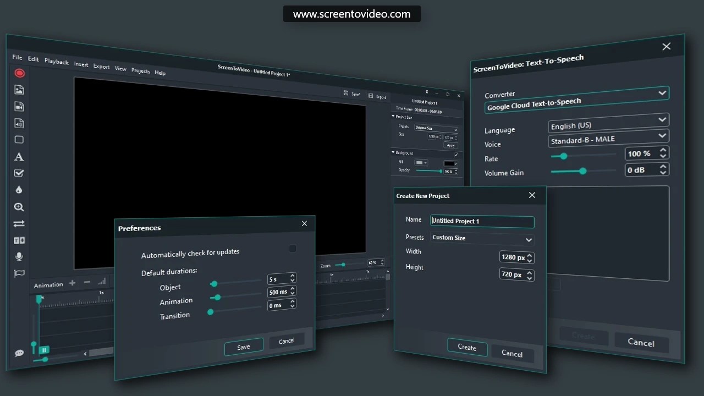Image resolution: width=704 pixels, height=396 pixels.
Task: Click Save in the Preferences dialog
Action: tap(244, 347)
